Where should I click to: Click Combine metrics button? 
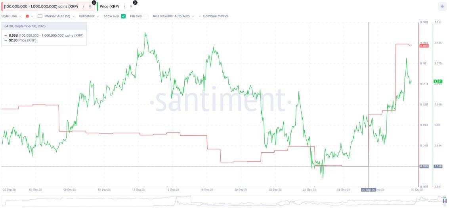[216, 16]
